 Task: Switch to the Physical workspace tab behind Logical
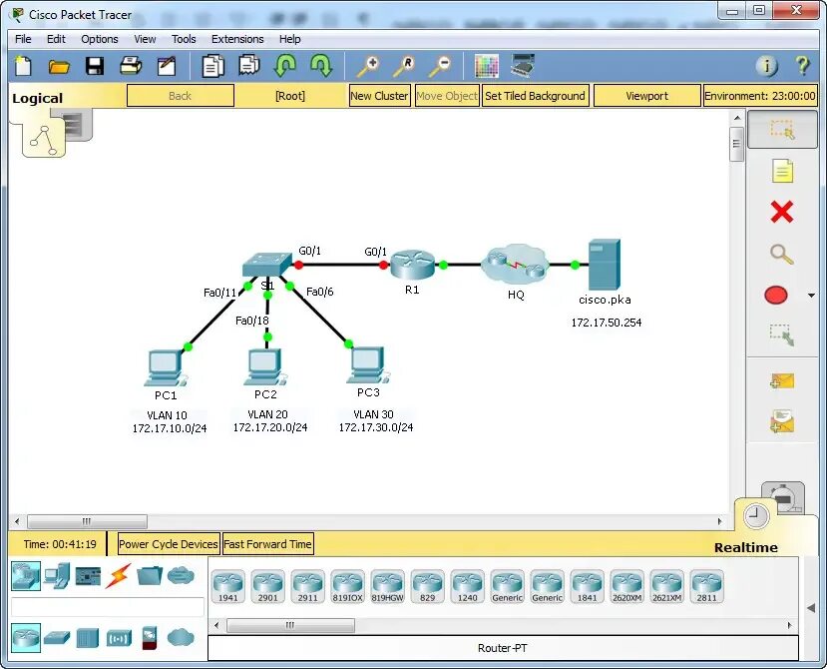point(77,125)
